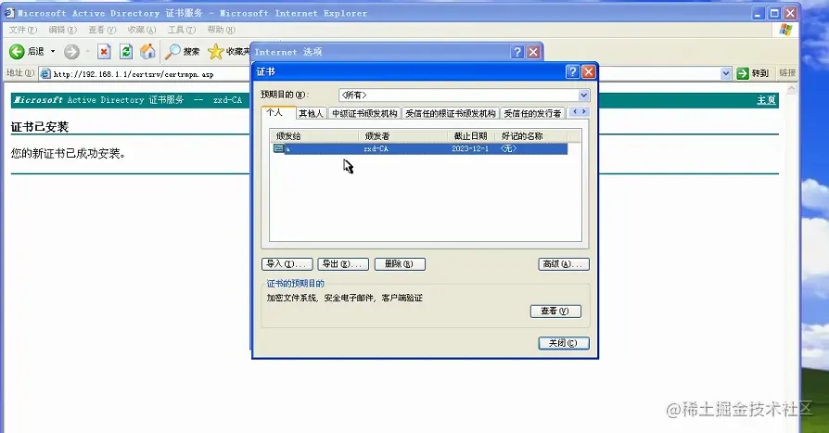Click the 导出 button
The height and width of the screenshot is (433, 829).
coord(343,264)
